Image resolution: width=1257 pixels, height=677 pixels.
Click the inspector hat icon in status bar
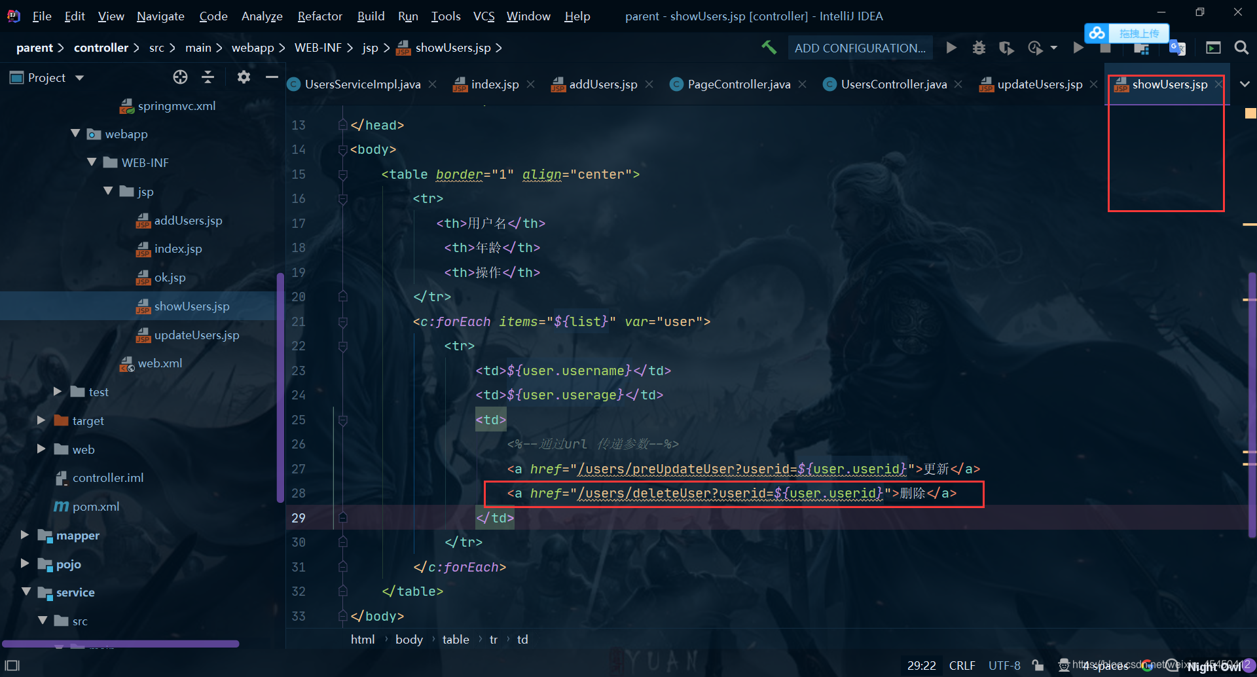coord(1064,665)
